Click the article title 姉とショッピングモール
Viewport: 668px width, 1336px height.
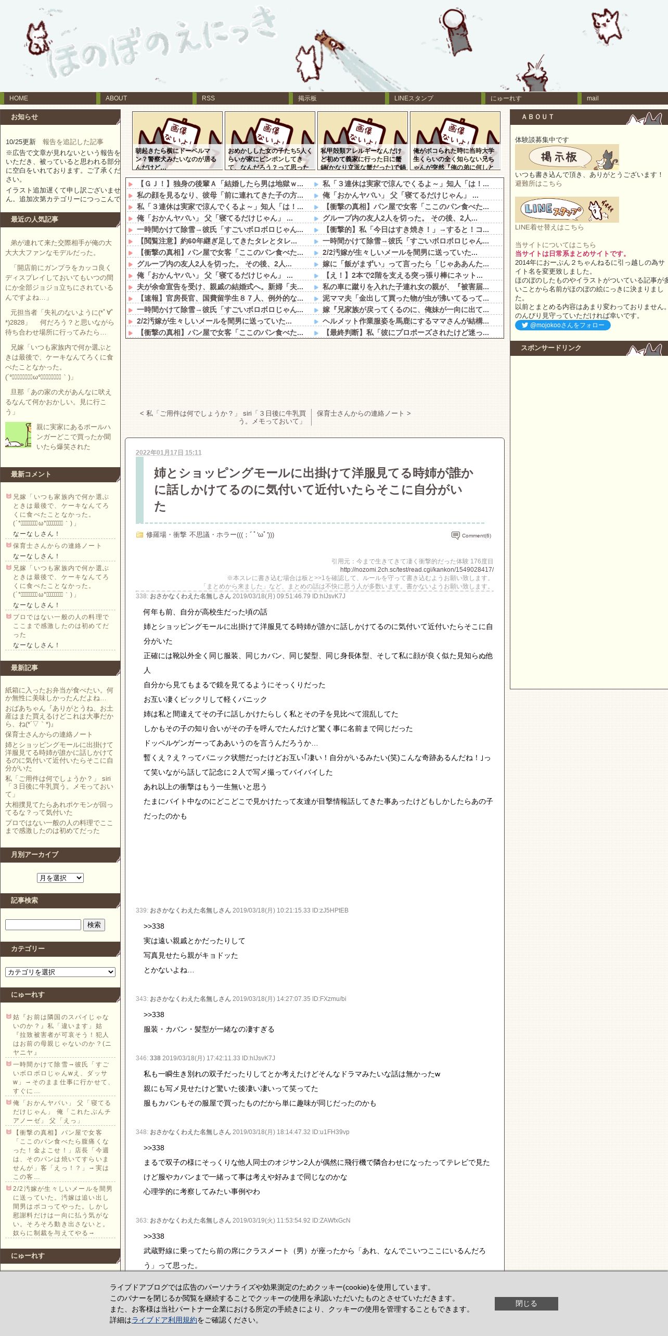[x=314, y=490]
